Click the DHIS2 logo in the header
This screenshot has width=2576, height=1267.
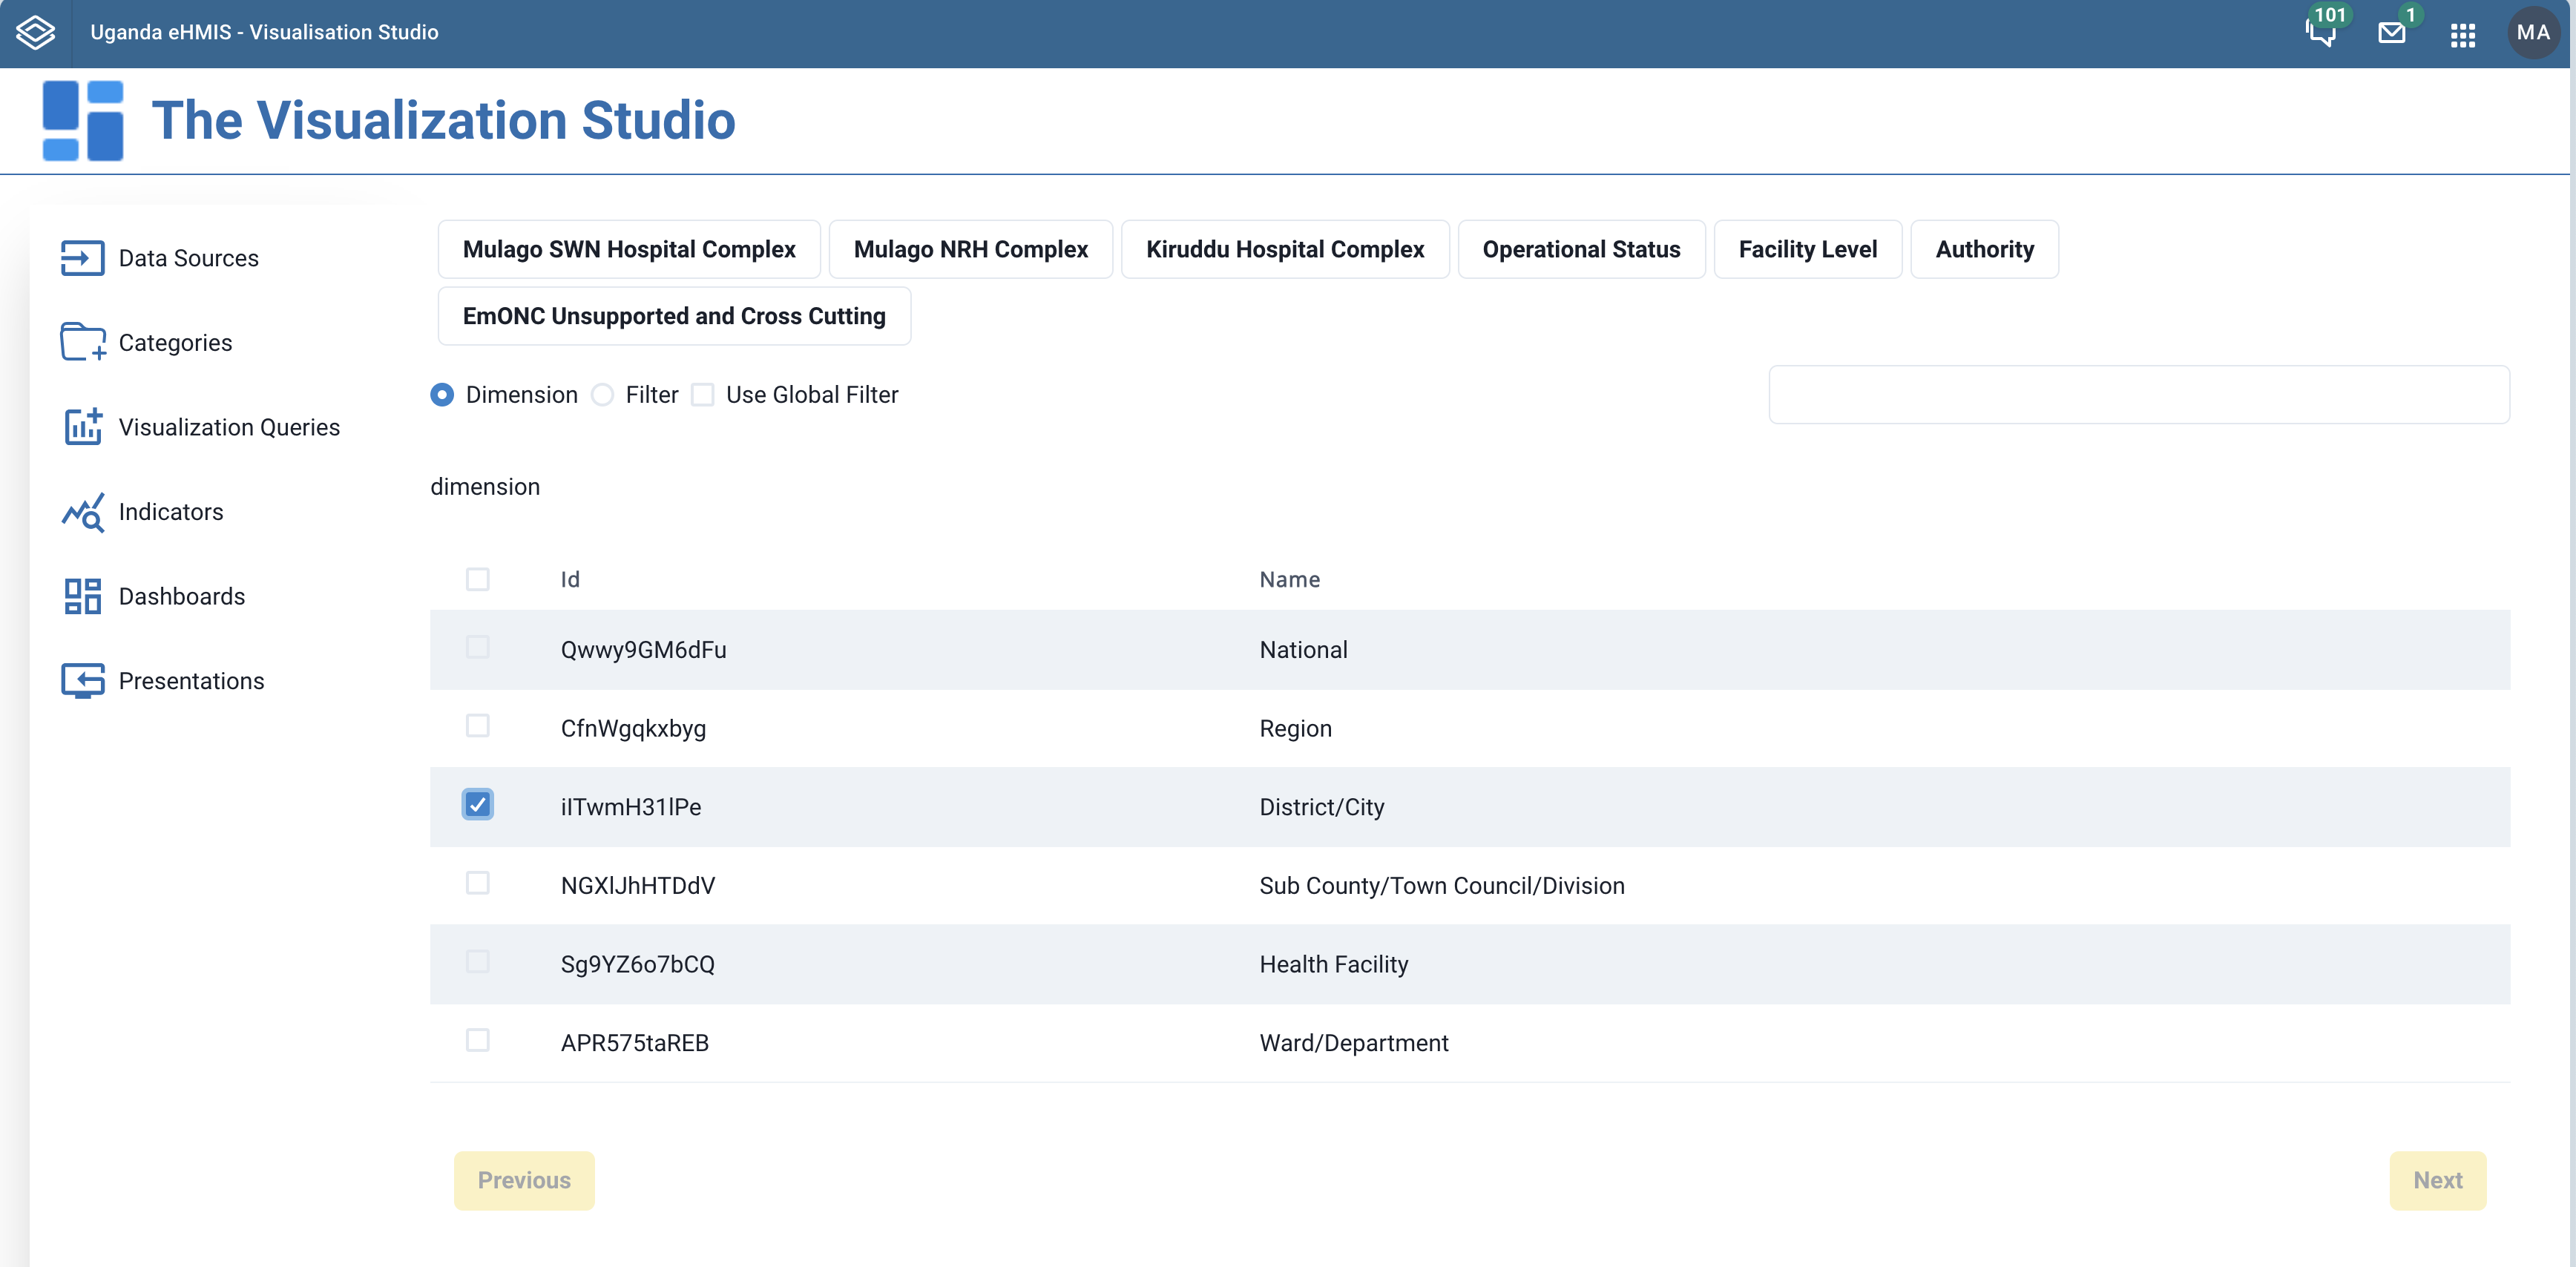tap(36, 32)
